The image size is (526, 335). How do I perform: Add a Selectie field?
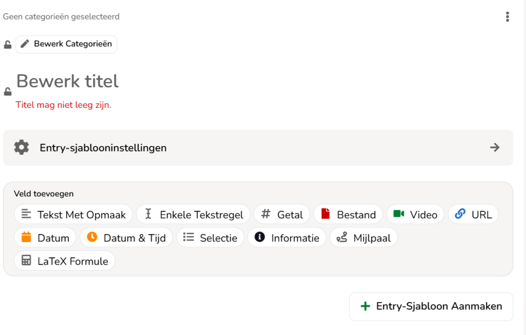coord(210,237)
